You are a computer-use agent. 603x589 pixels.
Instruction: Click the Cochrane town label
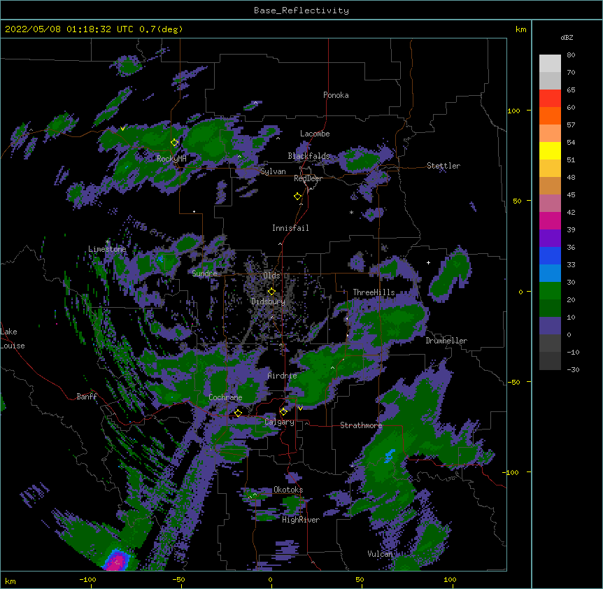pyautogui.click(x=225, y=397)
